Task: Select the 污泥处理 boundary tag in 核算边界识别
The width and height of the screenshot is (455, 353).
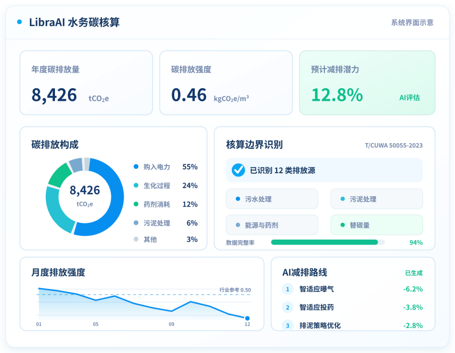Action: [377, 199]
